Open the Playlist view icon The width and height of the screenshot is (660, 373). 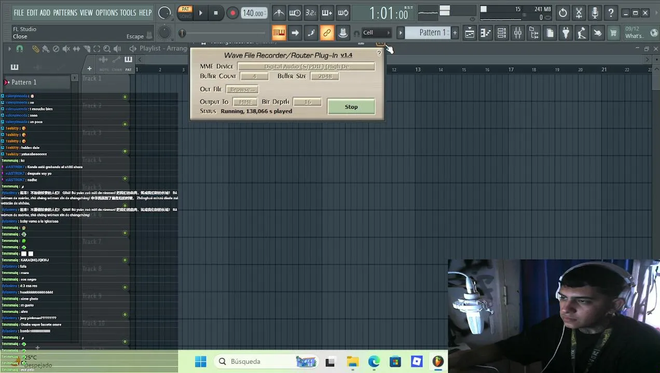click(x=470, y=33)
